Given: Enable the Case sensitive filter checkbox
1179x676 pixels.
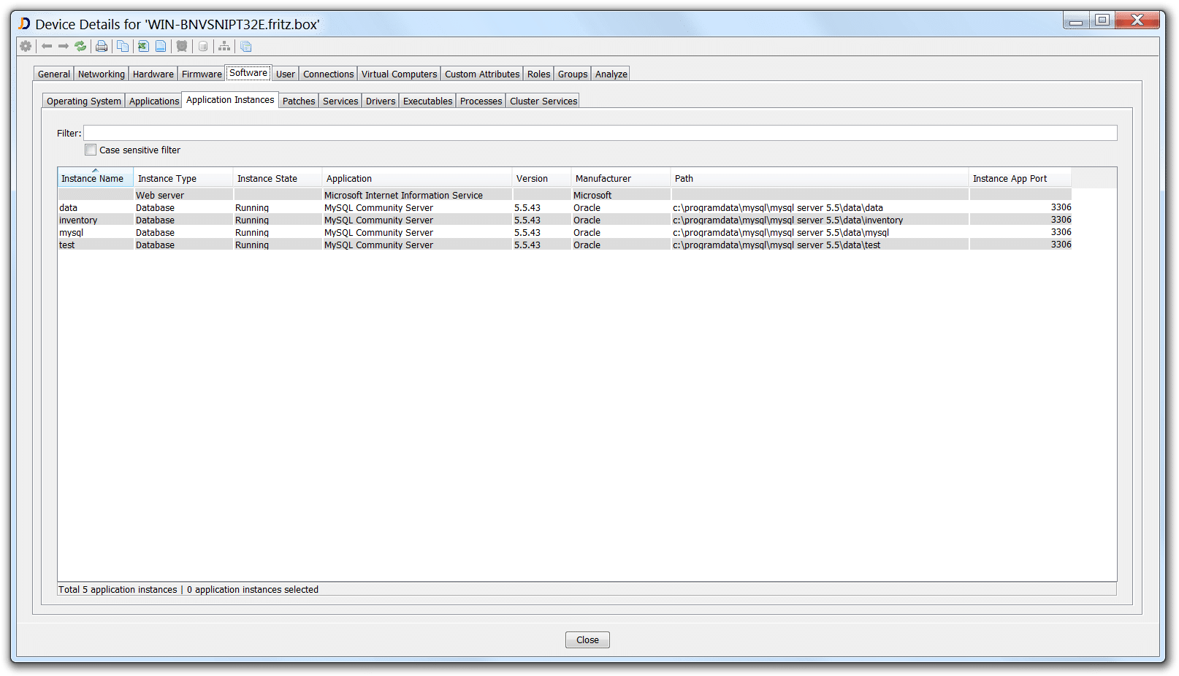Looking at the screenshot, I should (x=91, y=149).
